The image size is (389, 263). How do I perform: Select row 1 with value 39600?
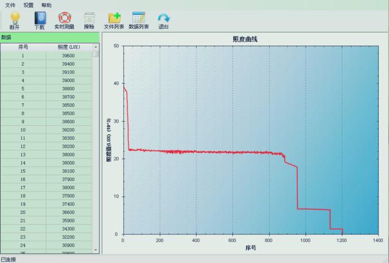coord(49,55)
